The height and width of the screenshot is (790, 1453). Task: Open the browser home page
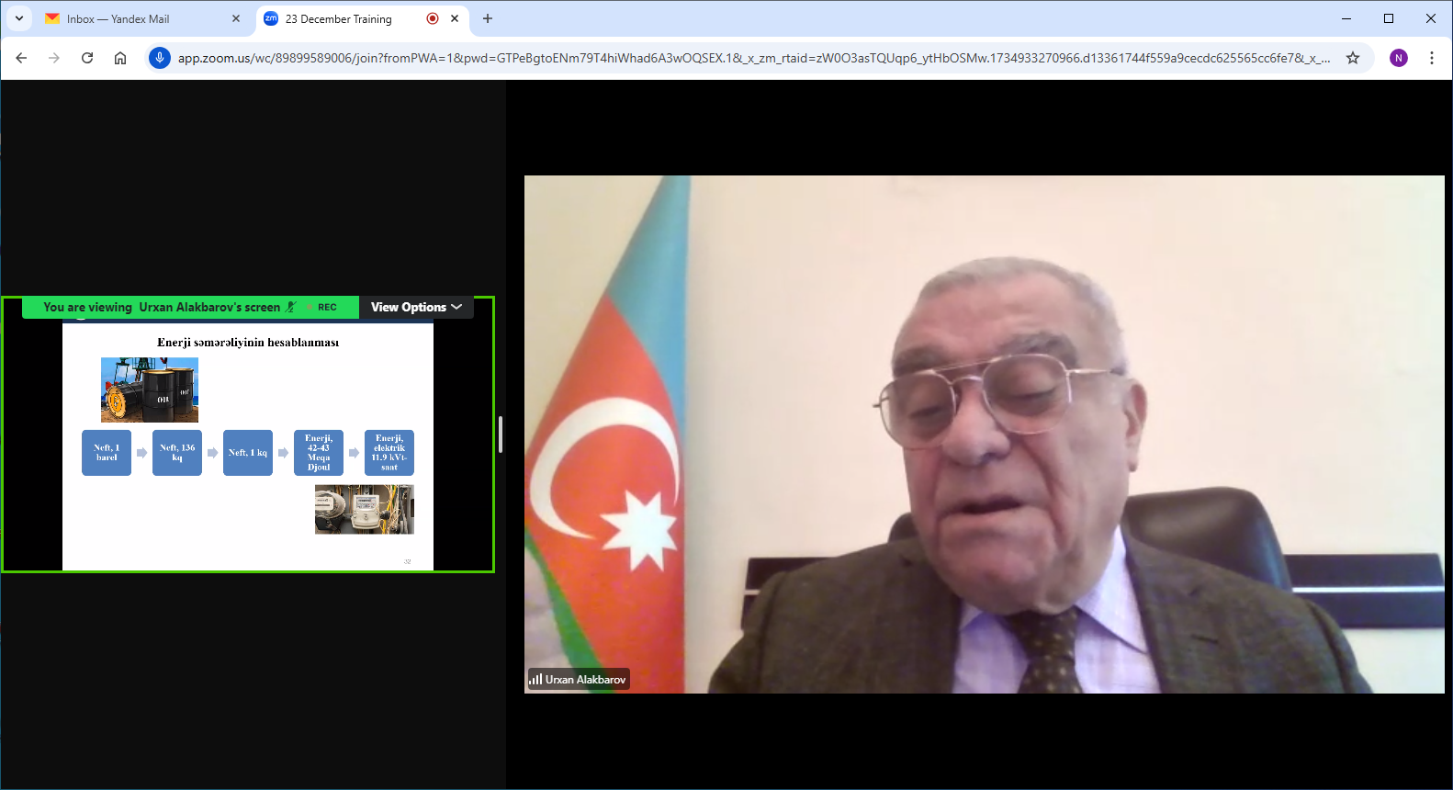point(120,58)
